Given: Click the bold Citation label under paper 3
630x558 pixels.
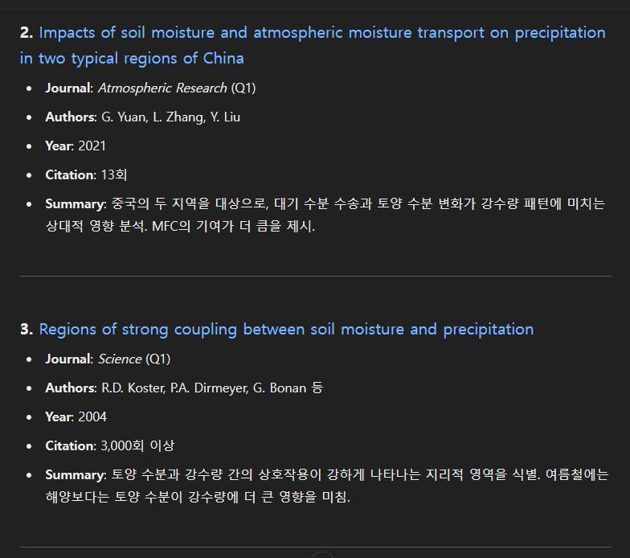Looking at the screenshot, I should (x=71, y=445).
